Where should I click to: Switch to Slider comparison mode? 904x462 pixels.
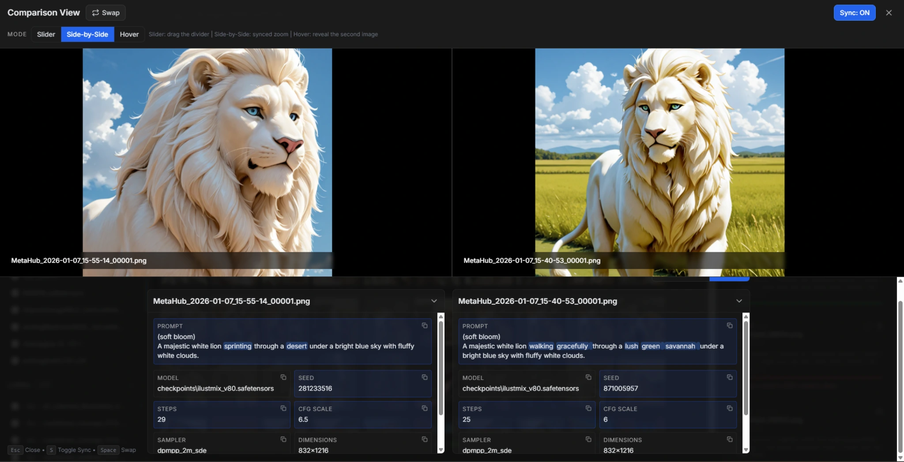click(46, 34)
